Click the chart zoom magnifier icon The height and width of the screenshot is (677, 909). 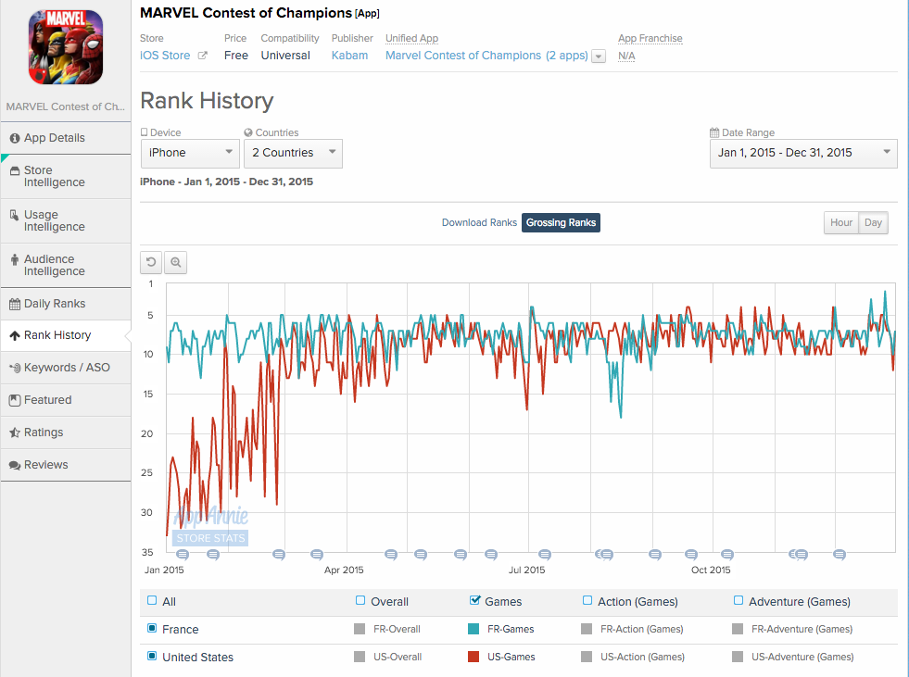(x=176, y=262)
